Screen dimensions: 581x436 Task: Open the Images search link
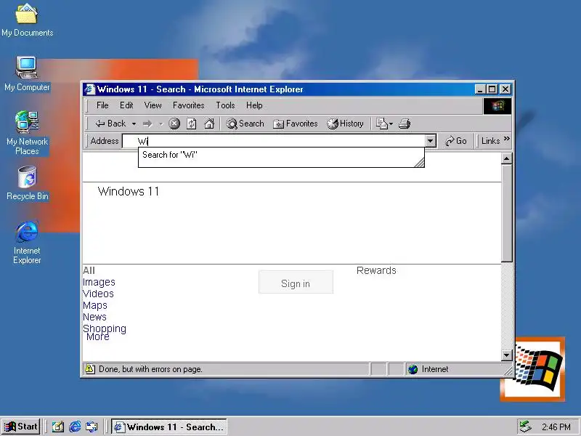point(99,282)
